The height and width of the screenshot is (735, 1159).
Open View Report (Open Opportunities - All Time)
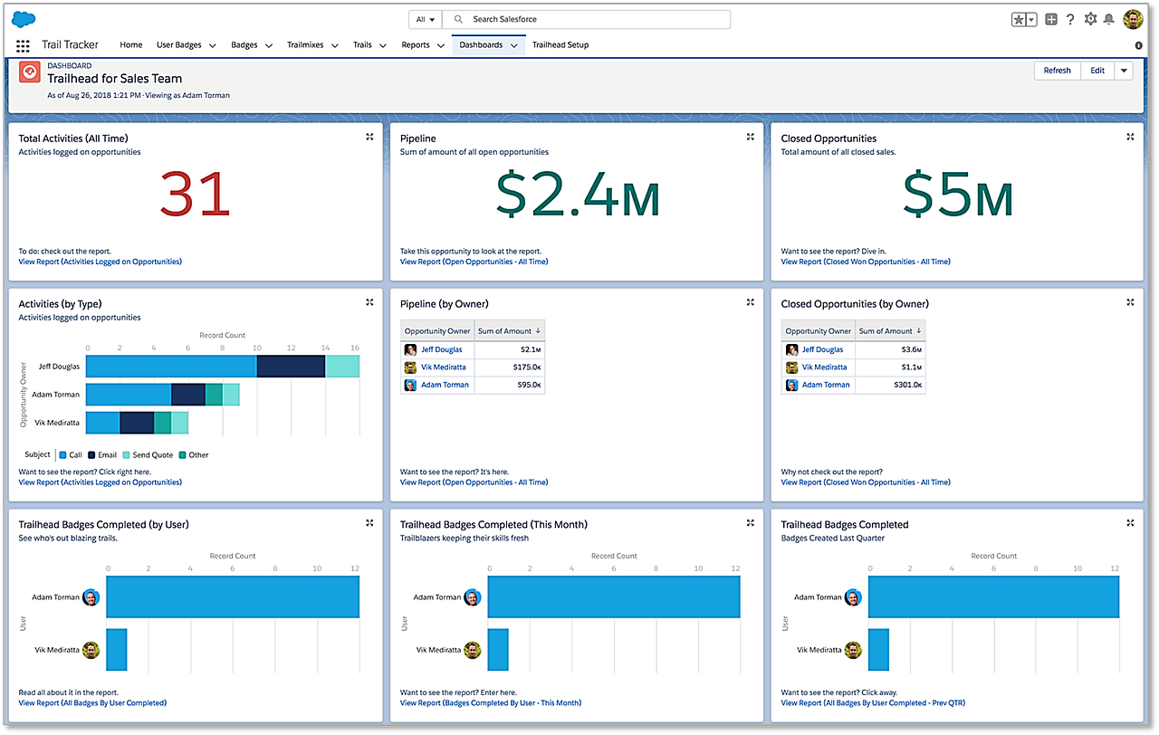[x=474, y=261]
